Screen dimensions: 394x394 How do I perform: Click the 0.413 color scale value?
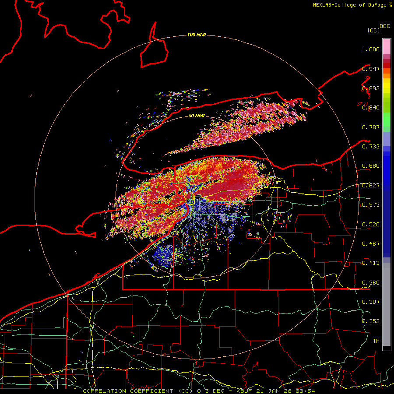(371, 263)
